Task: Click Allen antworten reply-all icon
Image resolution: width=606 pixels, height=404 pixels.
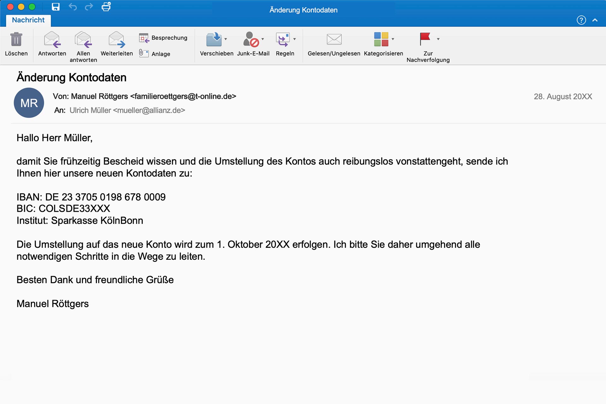Action: (83, 39)
